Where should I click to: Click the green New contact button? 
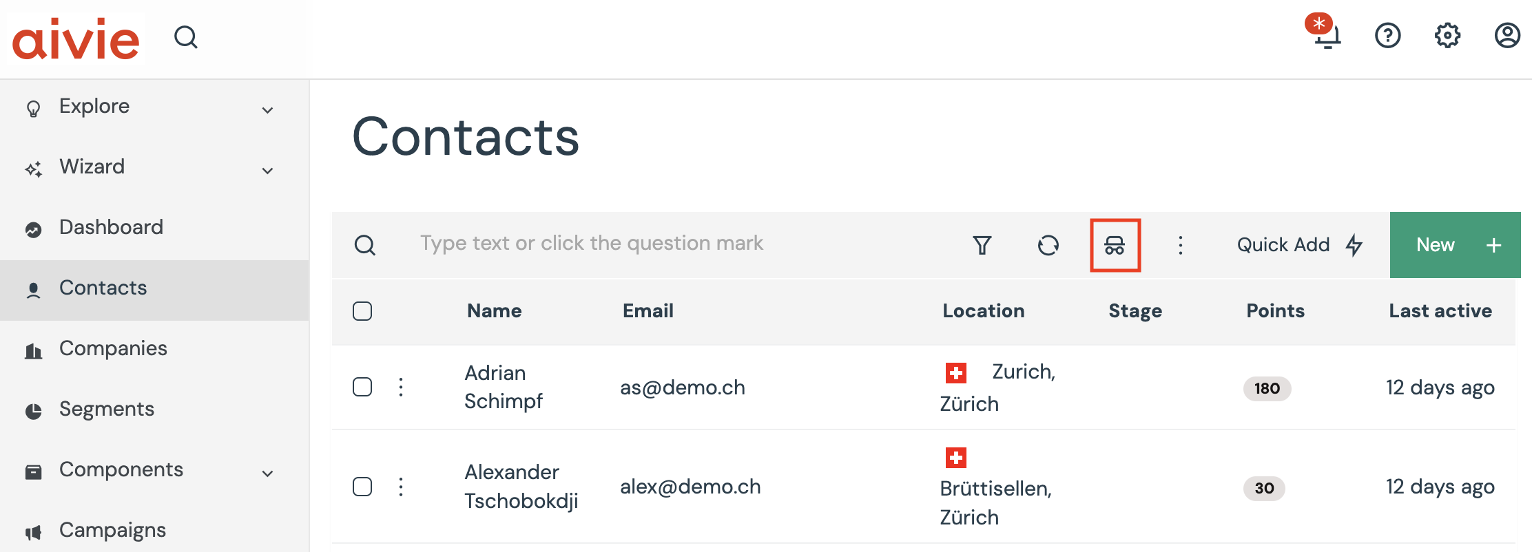pyautogui.click(x=1455, y=245)
